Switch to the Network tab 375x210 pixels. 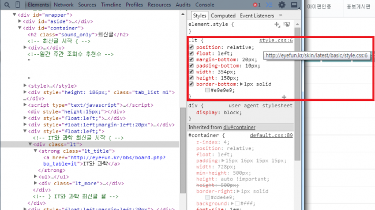[63, 5]
